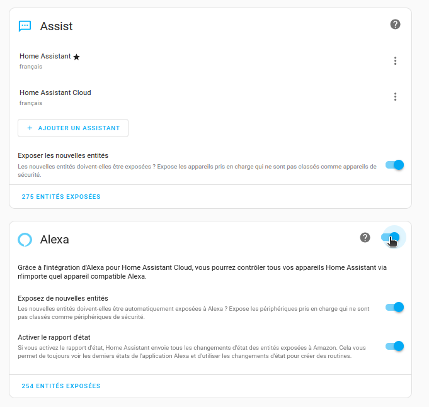429x407 pixels.
Task: Click the Ajouter un assistant button
Action: [73, 128]
